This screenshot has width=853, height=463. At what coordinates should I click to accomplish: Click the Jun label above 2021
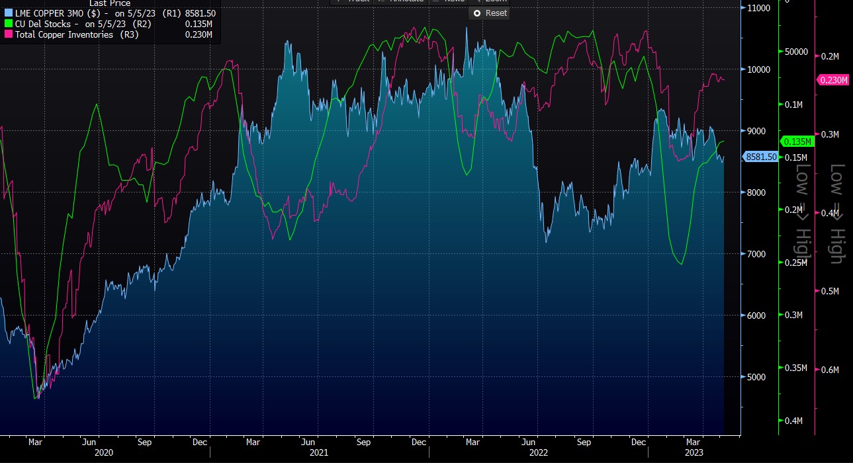coord(308,441)
